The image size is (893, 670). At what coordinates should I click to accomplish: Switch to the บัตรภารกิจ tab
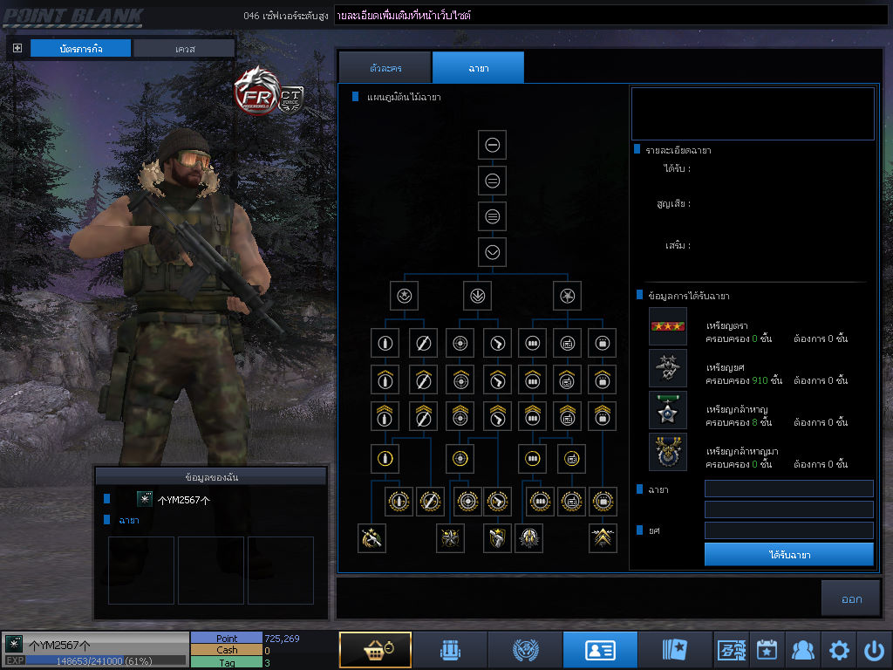click(x=81, y=49)
